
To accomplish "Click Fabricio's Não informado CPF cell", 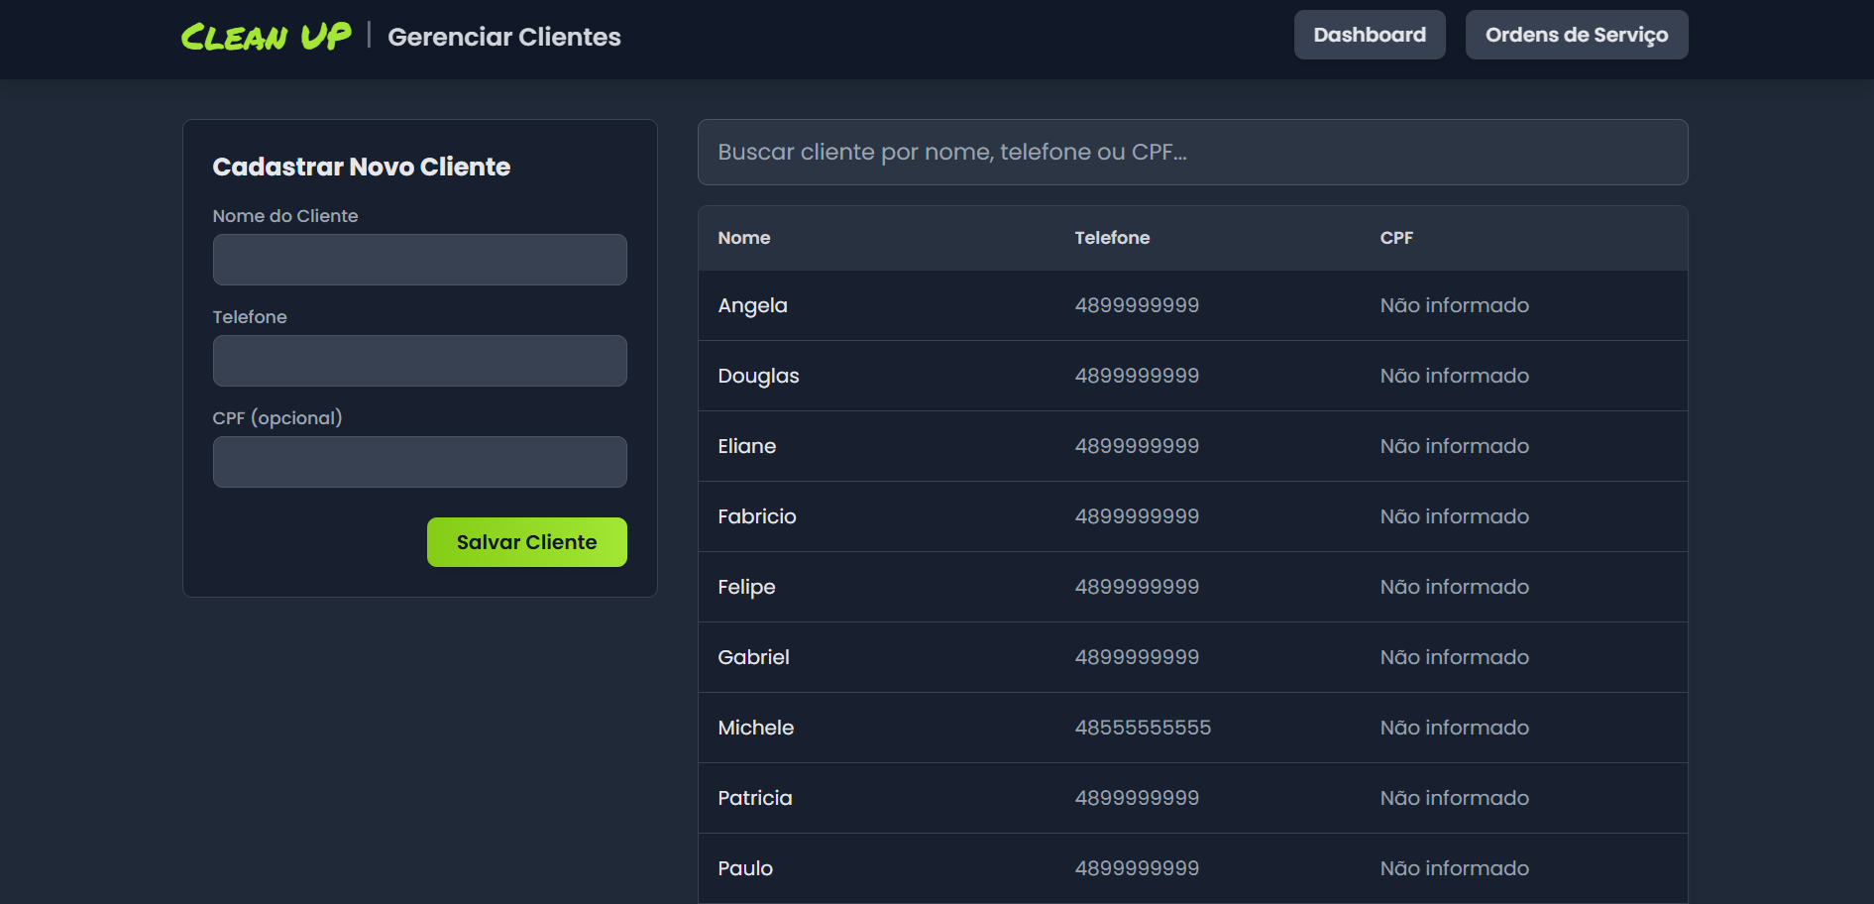I will [1455, 516].
